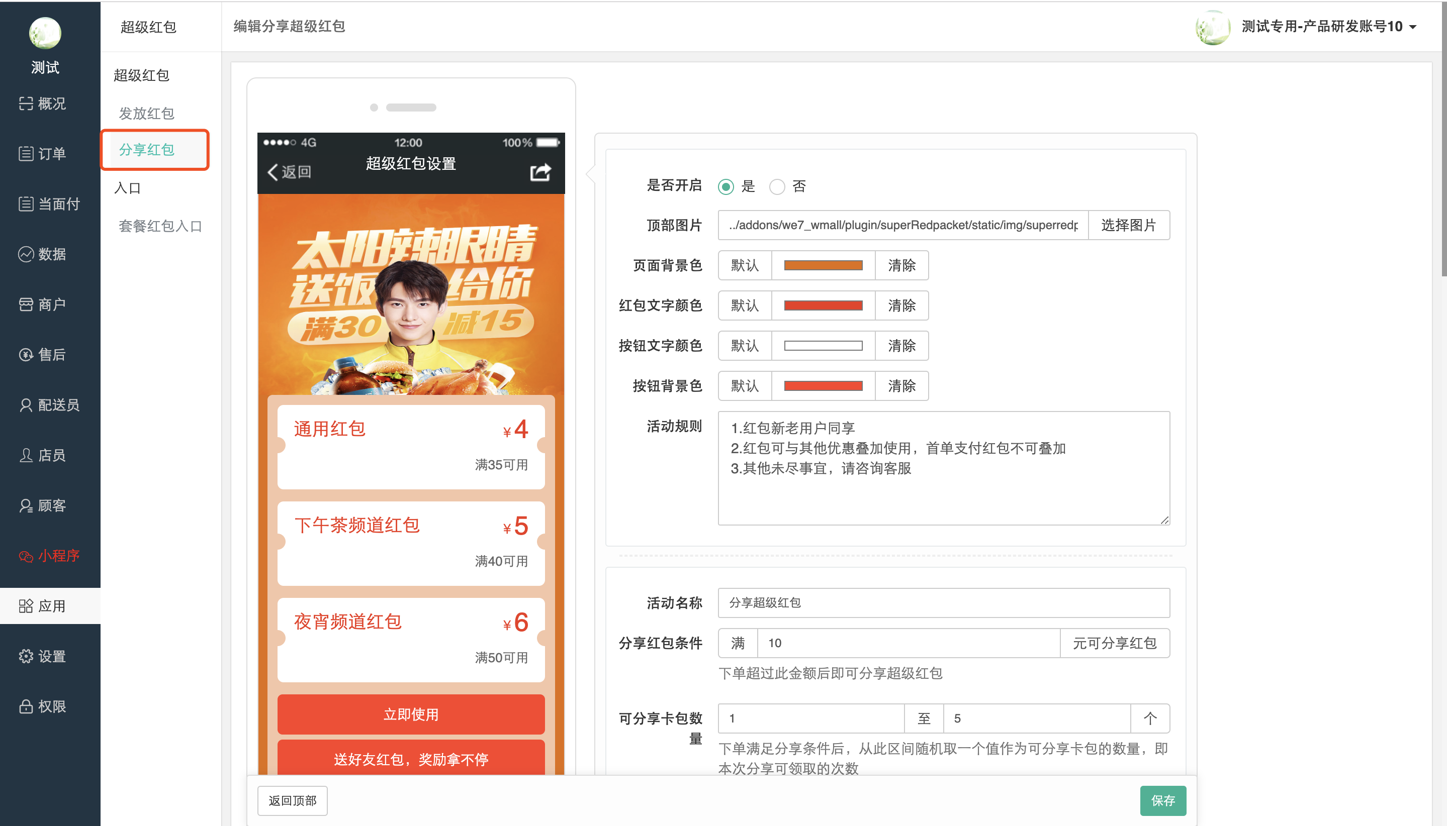Open the 发放红包 menu item
1447x826 pixels.
[146, 113]
